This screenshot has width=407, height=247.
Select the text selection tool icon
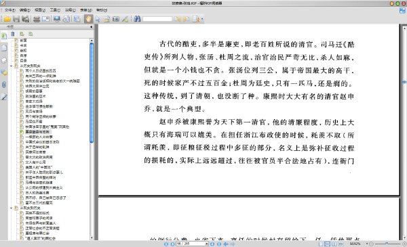pos(106,19)
